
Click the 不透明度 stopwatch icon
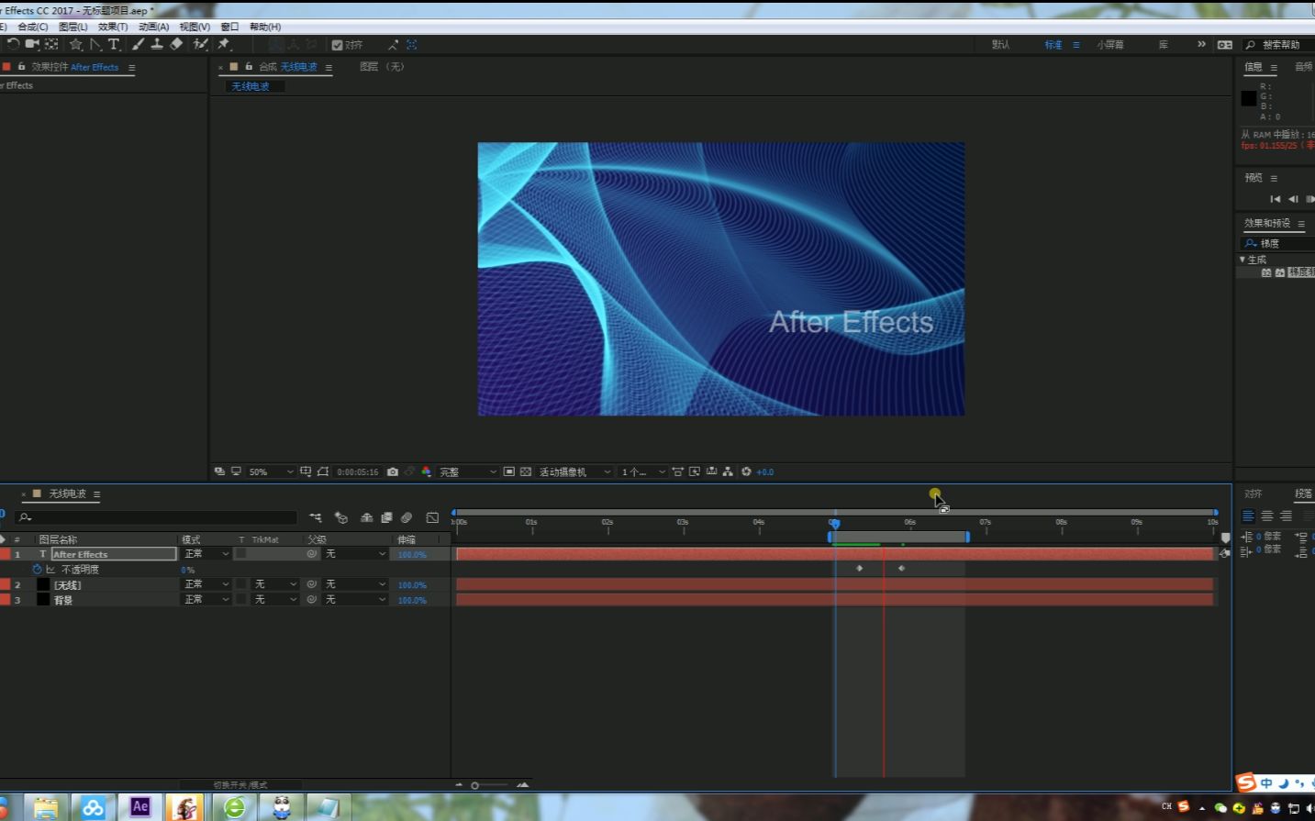37,570
